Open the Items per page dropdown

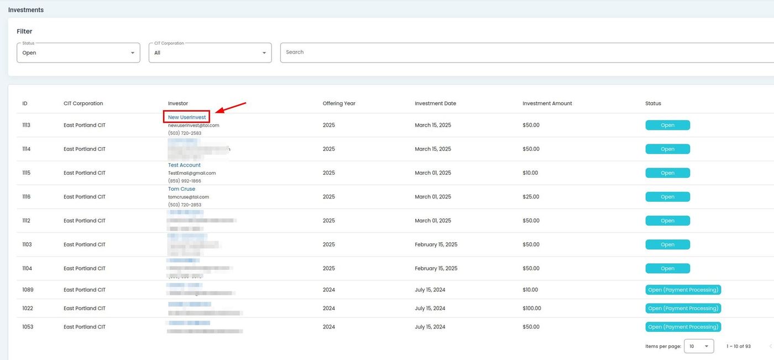point(699,346)
